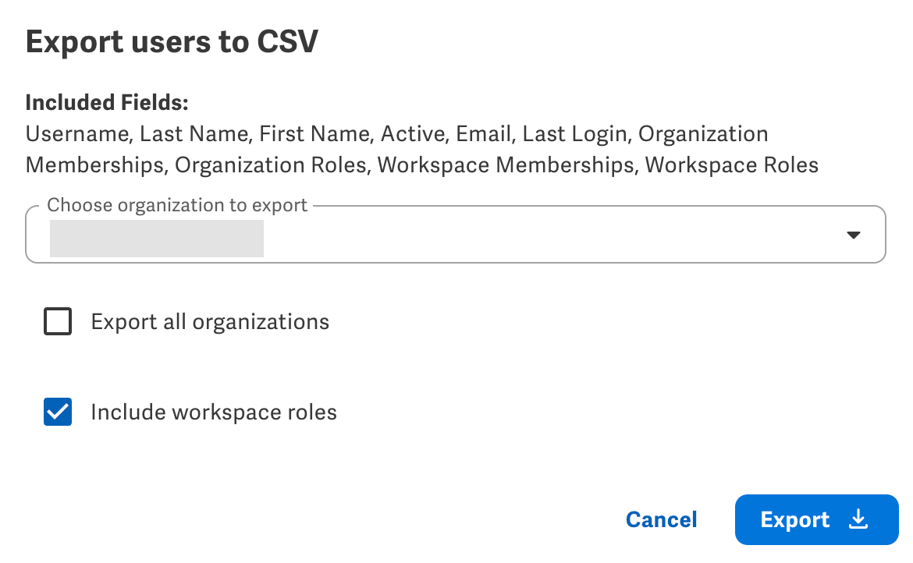Select the currently chosen organization name
913x563 pixels.
coord(156,238)
